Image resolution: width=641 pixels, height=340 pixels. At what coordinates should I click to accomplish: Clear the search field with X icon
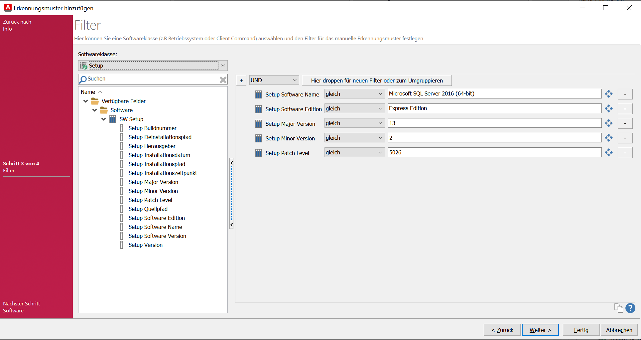(x=223, y=80)
